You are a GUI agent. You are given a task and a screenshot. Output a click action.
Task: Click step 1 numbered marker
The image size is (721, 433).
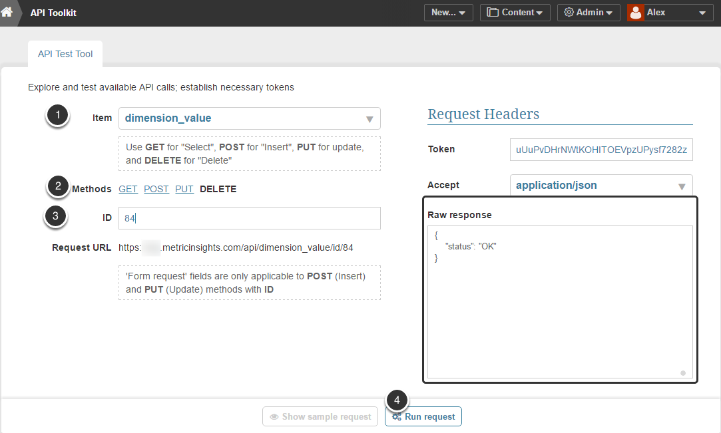[x=58, y=116]
